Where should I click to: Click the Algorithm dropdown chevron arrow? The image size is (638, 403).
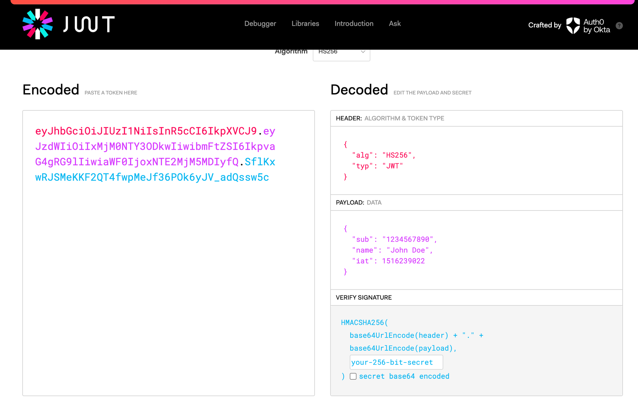click(363, 52)
